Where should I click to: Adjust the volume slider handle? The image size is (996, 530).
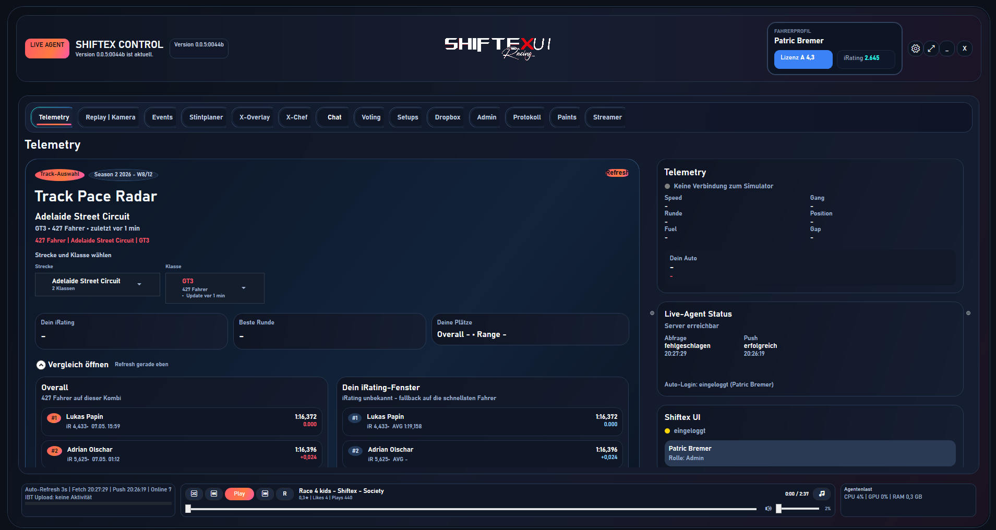pos(778,509)
